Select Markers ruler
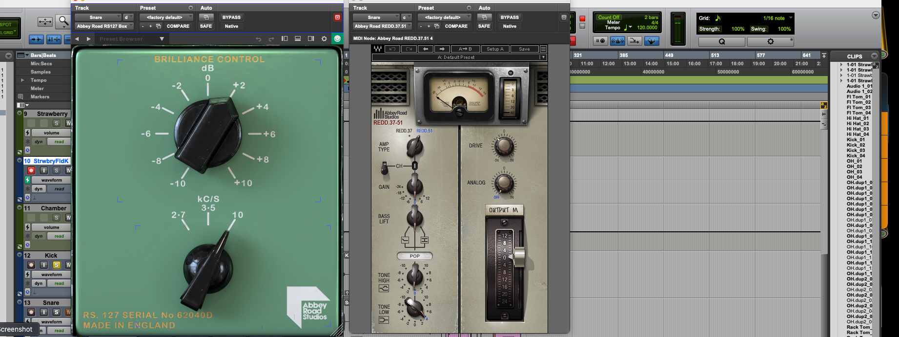Viewport: 899px width, 337px height. pos(40,96)
